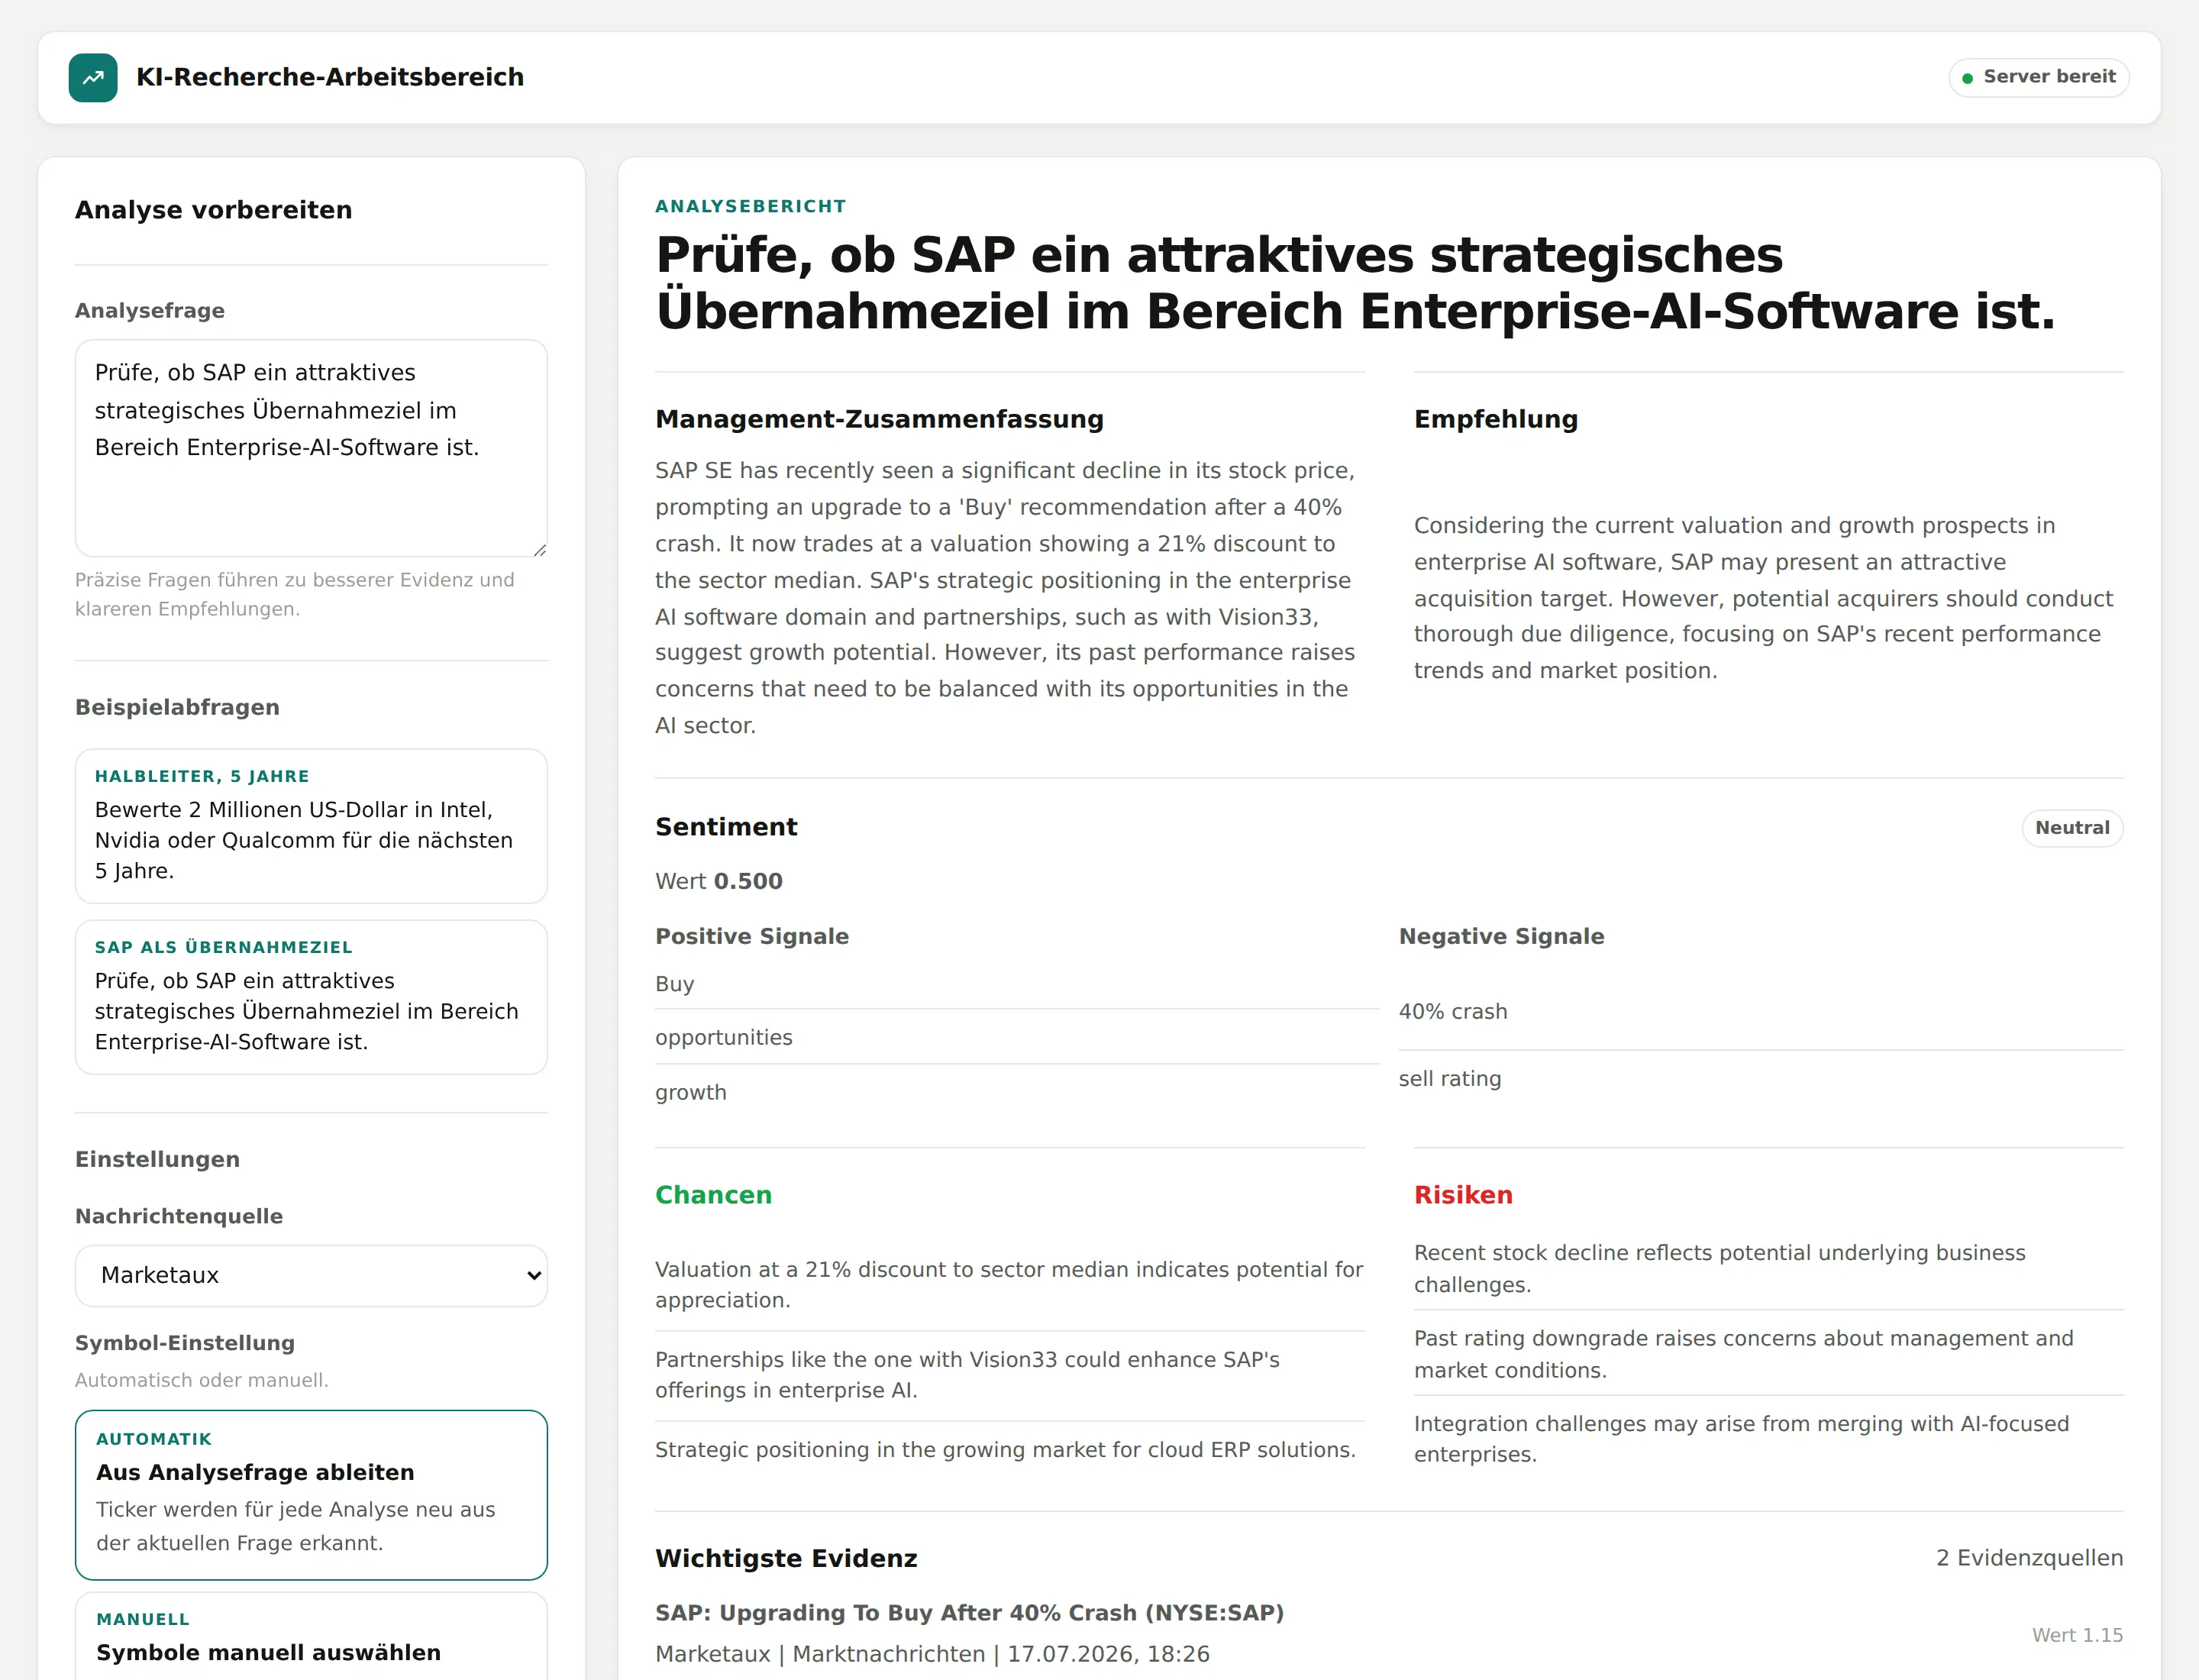The width and height of the screenshot is (2199, 1680).
Task: Click the large report title about SAP Übernahmeziel
Action: pyautogui.click(x=1355, y=282)
